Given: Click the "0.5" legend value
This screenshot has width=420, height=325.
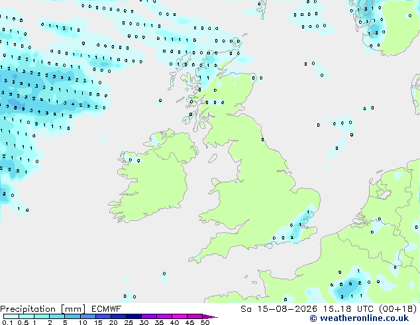Looking at the screenshot, I should coord(23,322).
